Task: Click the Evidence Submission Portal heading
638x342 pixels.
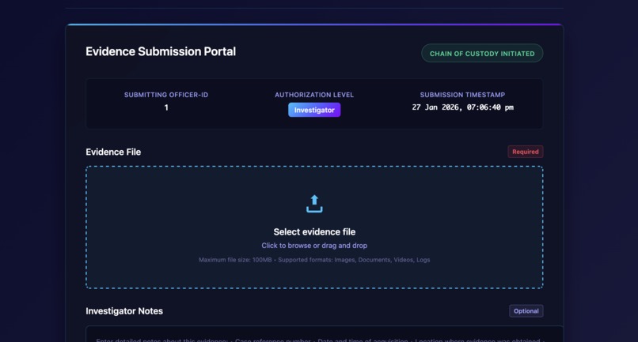Action: pyautogui.click(x=161, y=51)
